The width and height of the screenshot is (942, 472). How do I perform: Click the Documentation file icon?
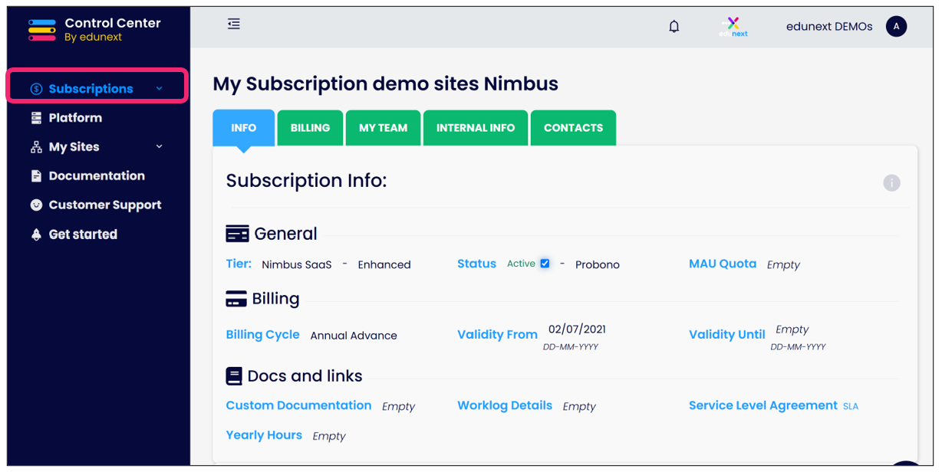(36, 176)
